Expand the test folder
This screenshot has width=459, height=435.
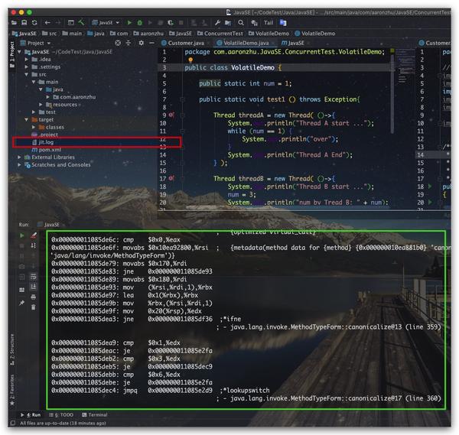coord(34,112)
